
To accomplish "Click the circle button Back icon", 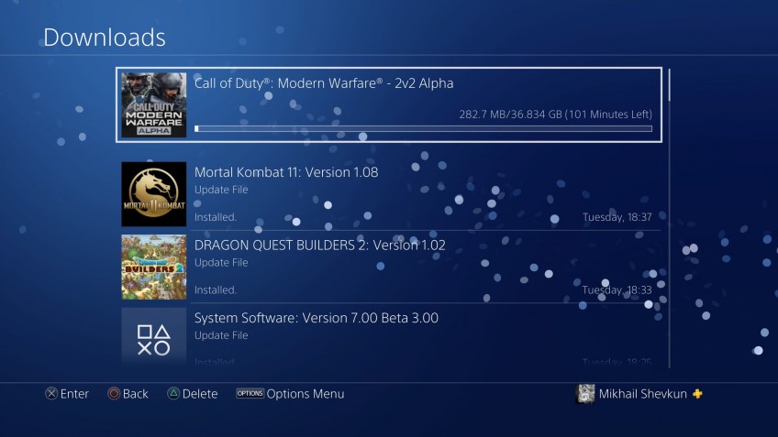I will (x=114, y=394).
